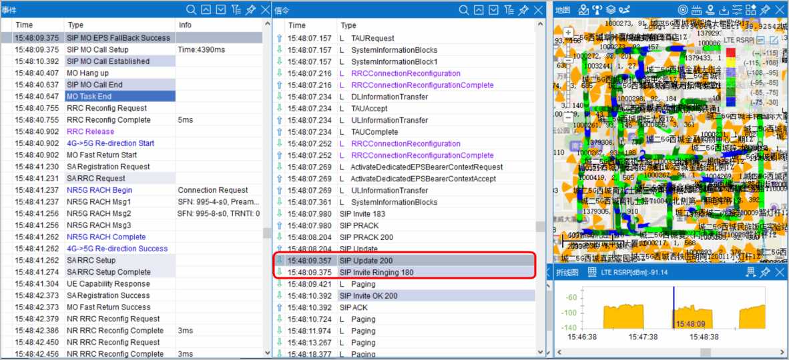Open the slider settings icon in map toolbar
Image resolution: width=789 pixels, height=360 pixels.
point(738,9)
